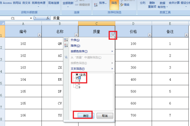Toggle the Filter (筛选) ribbon button
This screenshot has height=126, width=190.
[x=114, y=4]
